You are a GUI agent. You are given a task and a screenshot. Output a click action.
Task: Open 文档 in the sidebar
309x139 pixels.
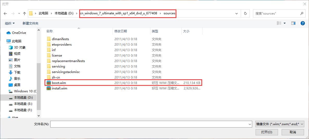point(15,66)
